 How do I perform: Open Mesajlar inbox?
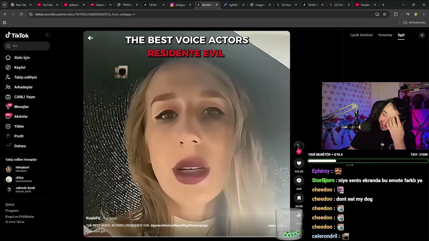click(21, 107)
